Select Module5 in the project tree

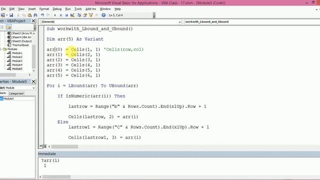point(17,69)
